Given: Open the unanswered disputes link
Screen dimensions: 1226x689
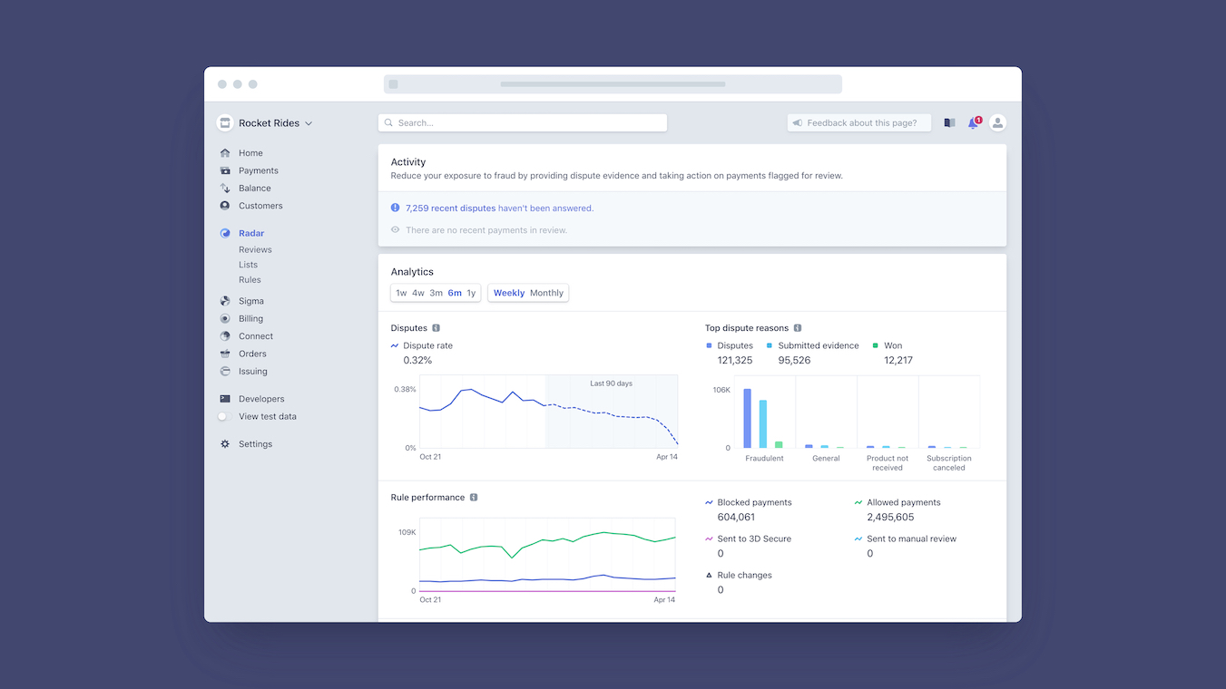Looking at the screenshot, I should coord(449,208).
